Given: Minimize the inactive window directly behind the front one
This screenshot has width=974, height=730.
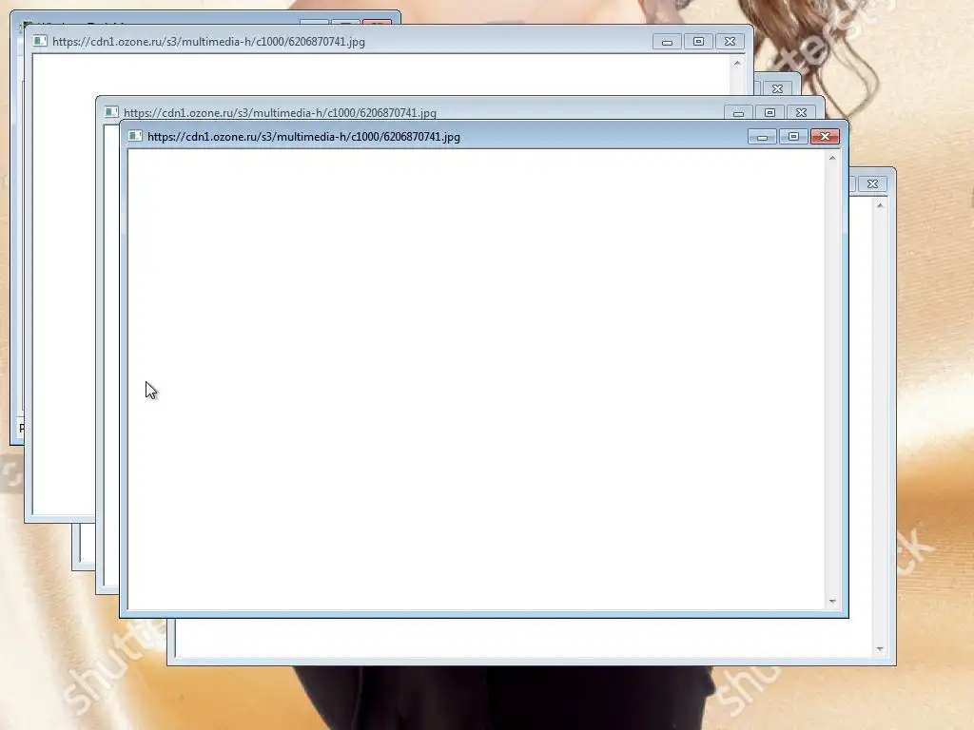Looking at the screenshot, I should pyautogui.click(x=738, y=113).
